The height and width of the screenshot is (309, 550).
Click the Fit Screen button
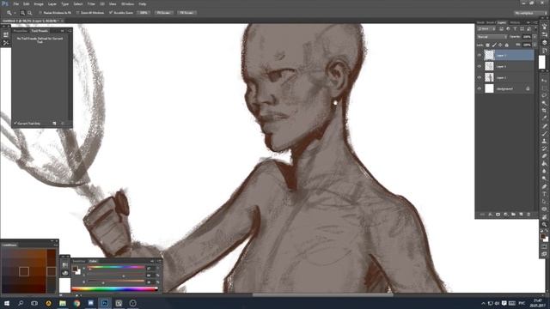click(x=163, y=13)
